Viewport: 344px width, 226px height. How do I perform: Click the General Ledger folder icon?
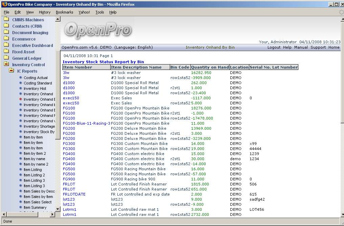[x=6, y=58]
